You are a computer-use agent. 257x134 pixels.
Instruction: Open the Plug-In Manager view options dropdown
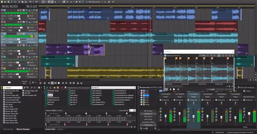(x=41, y=88)
